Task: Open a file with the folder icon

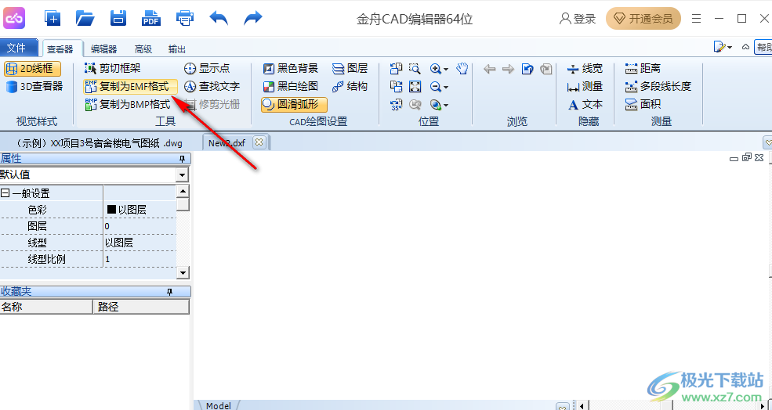Action: (x=85, y=19)
